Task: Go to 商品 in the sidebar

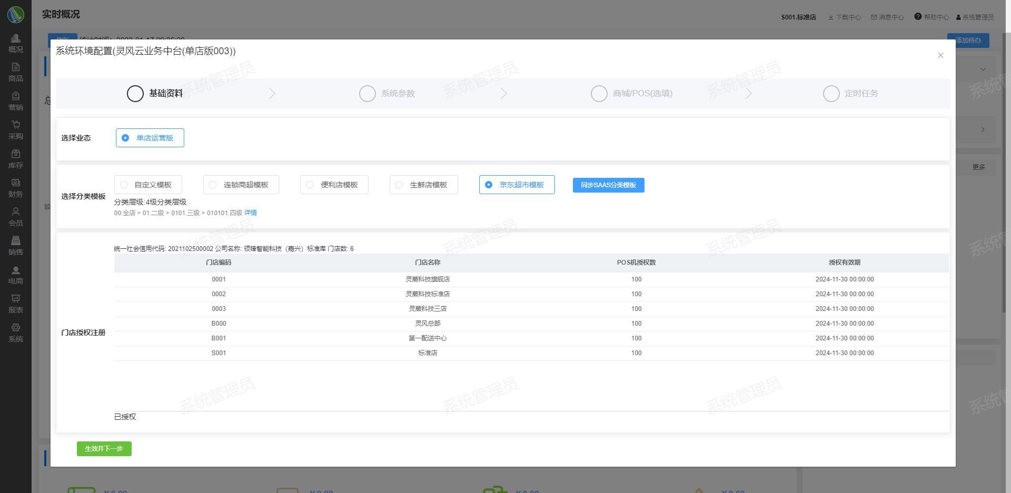Action: tap(16, 72)
